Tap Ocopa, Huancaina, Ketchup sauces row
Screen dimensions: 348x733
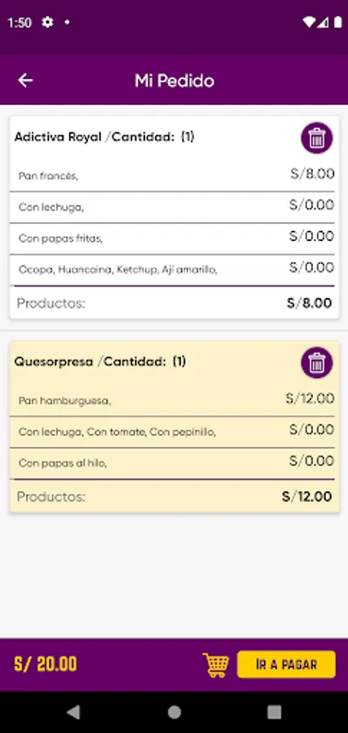click(172, 270)
